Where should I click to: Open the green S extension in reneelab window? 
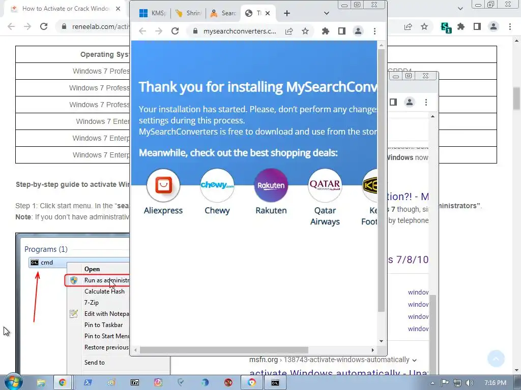pyautogui.click(x=445, y=27)
